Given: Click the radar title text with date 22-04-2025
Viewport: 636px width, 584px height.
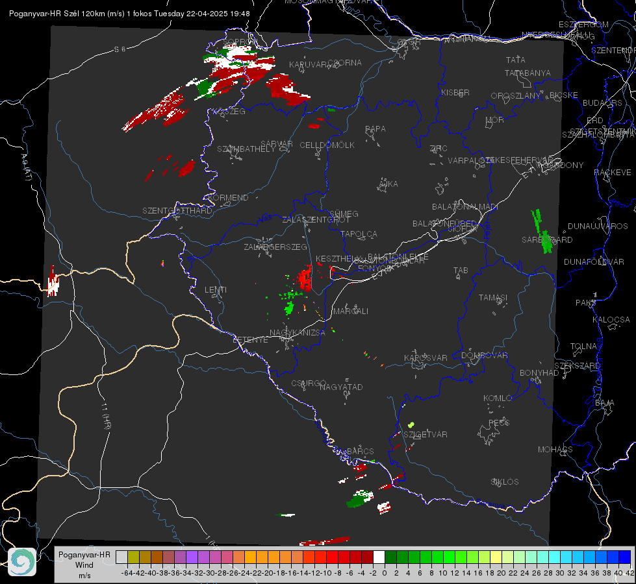Looking at the screenshot, I should [x=129, y=14].
